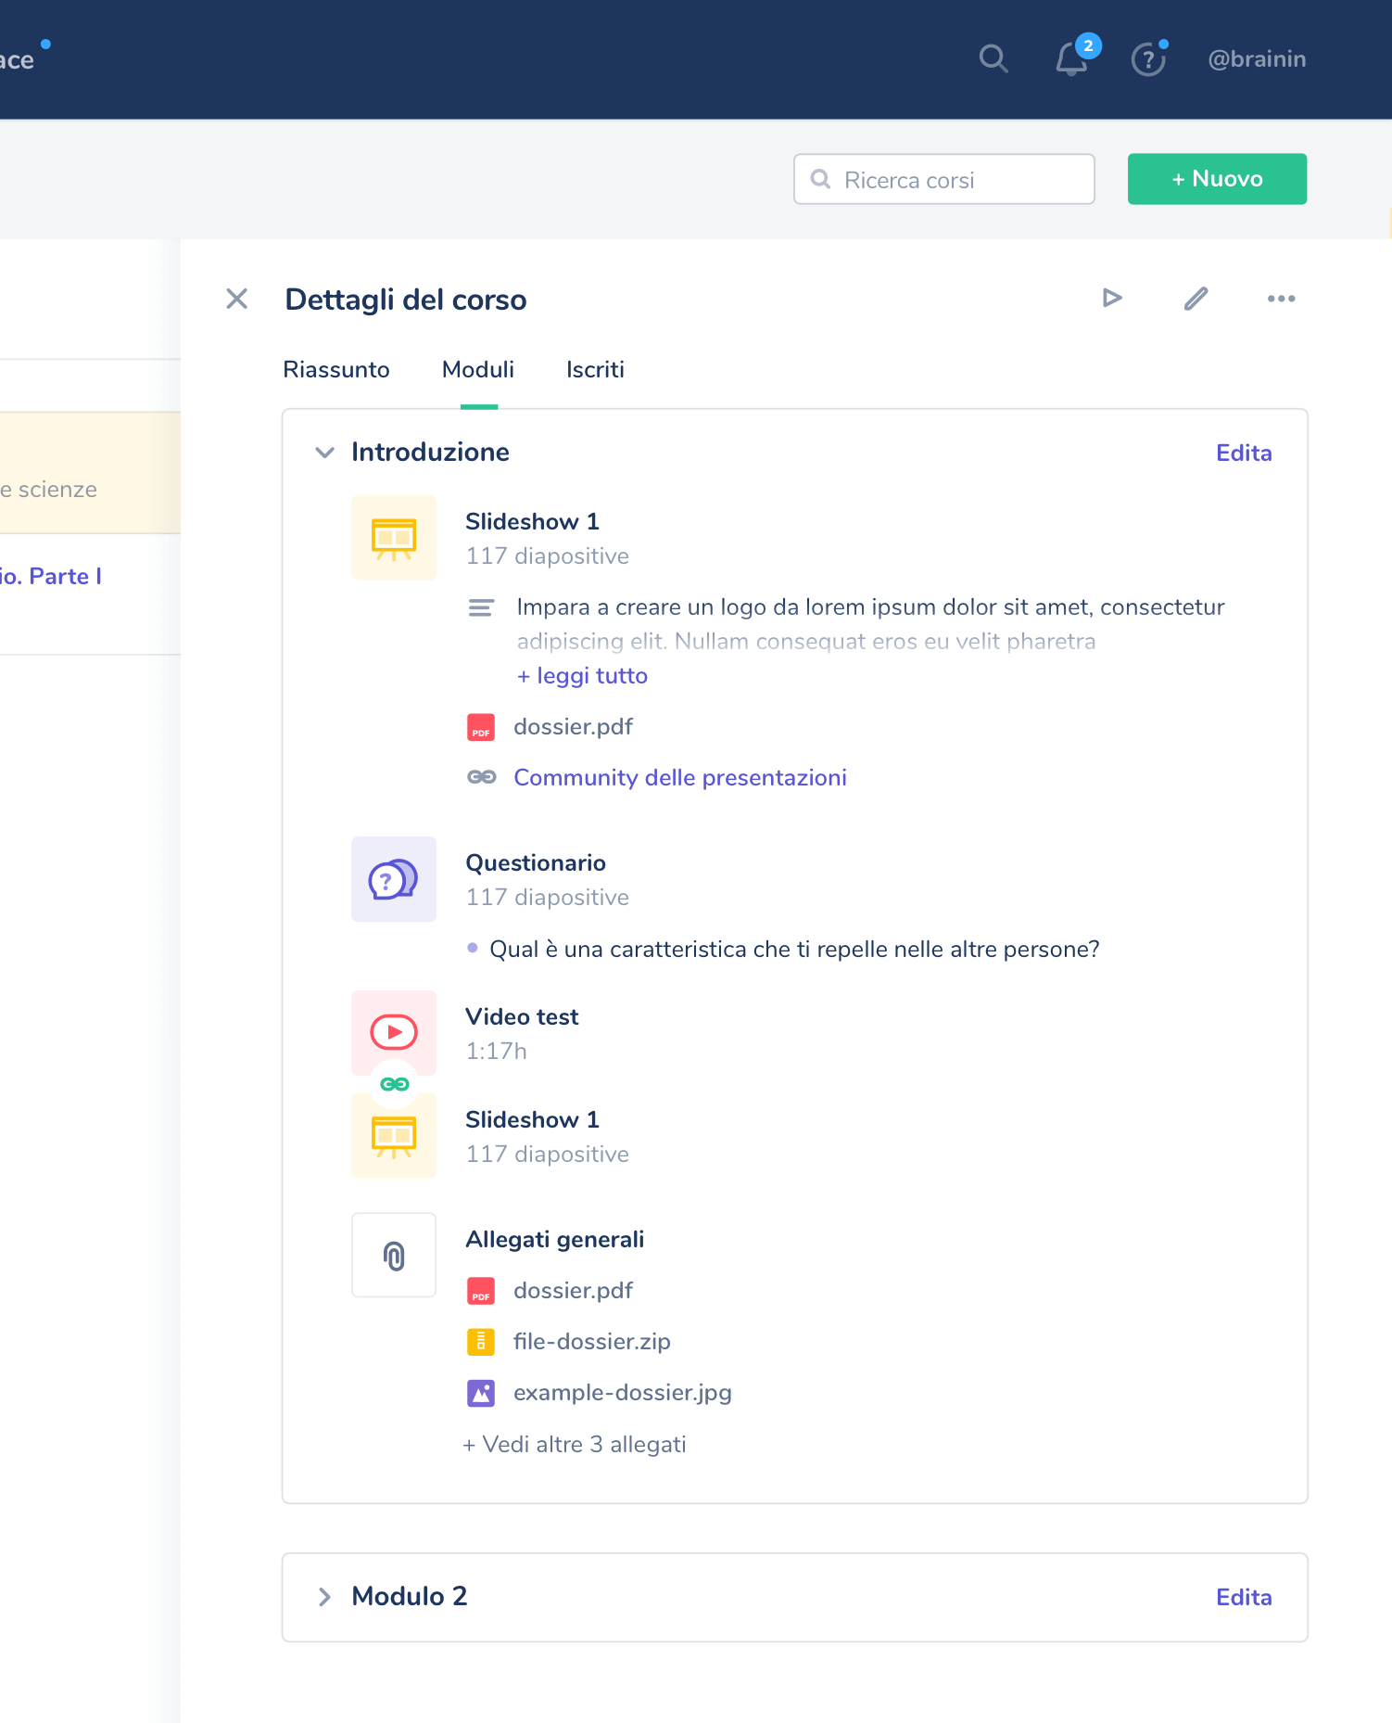Click the Questionario module icon
The height and width of the screenshot is (1723, 1392).
394,879
